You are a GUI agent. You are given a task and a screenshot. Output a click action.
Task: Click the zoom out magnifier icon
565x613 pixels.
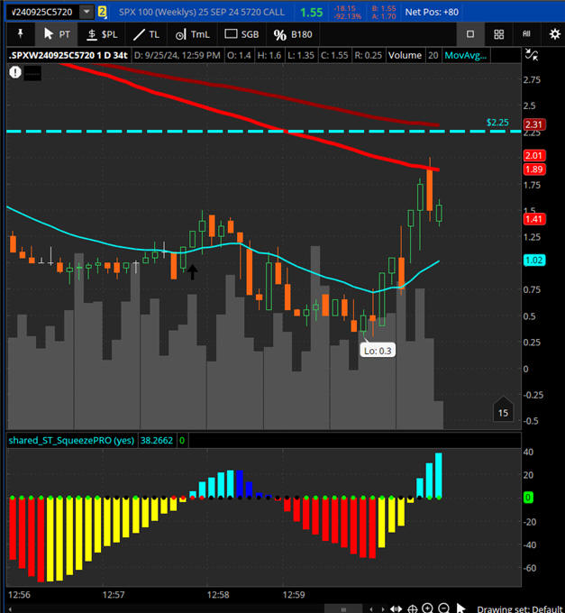(x=444, y=608)
